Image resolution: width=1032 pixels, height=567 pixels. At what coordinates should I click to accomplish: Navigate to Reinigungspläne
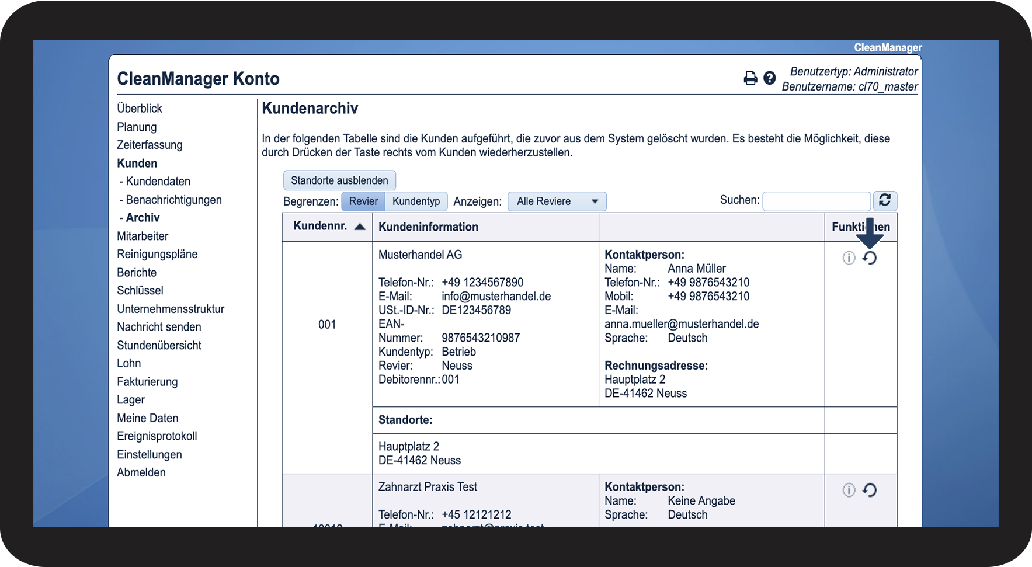(x=157, y=255)
